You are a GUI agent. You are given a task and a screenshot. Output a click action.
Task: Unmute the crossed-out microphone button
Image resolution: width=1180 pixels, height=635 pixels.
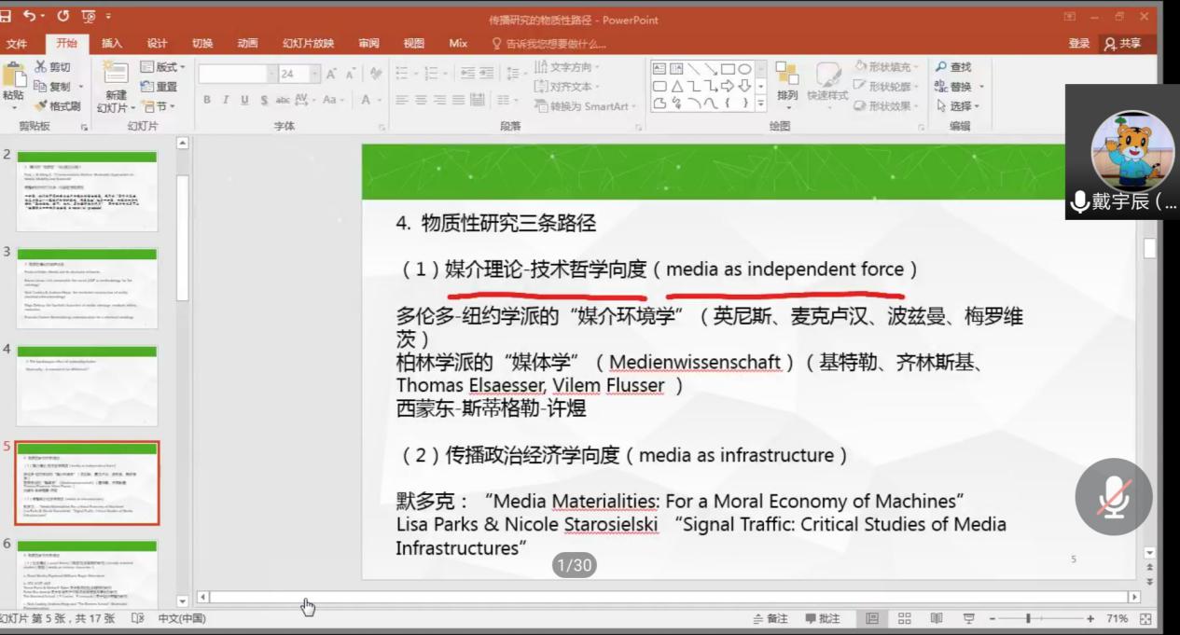pyautogui.click(x=1113, y=496)
